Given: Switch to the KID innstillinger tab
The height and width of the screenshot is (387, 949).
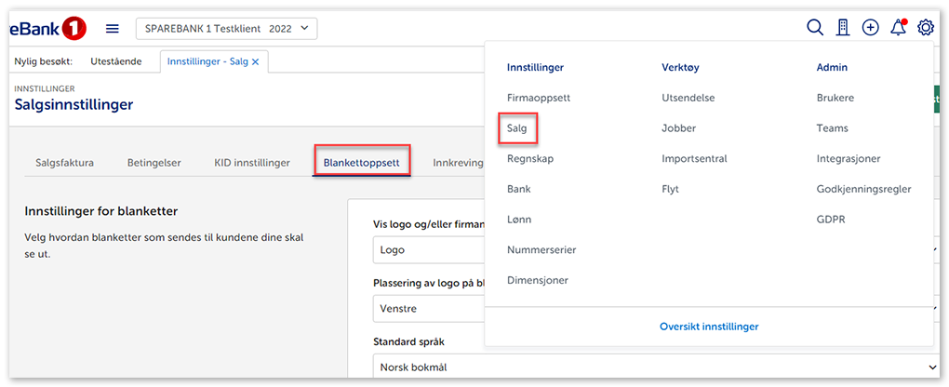Looking at the screenshot, I should click(252, 163).
